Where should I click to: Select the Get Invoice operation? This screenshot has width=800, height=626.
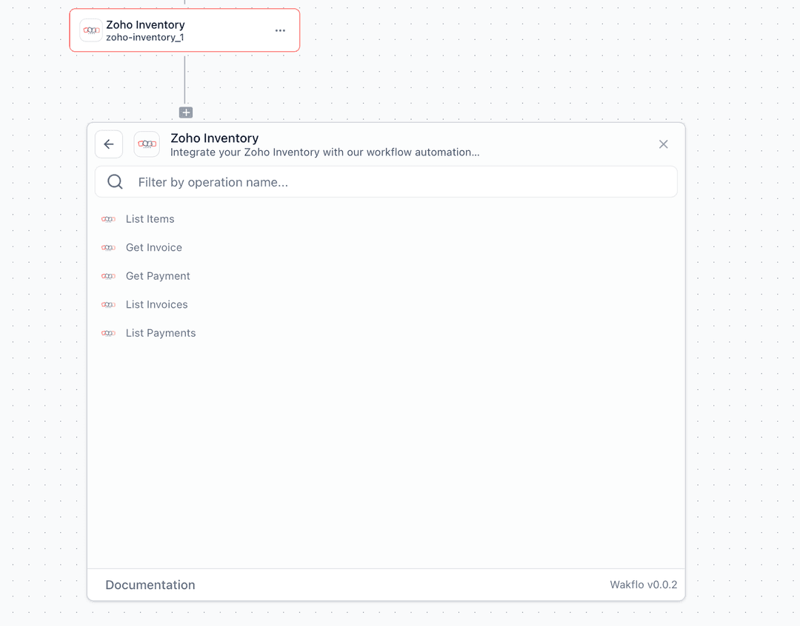click(153, 247)
